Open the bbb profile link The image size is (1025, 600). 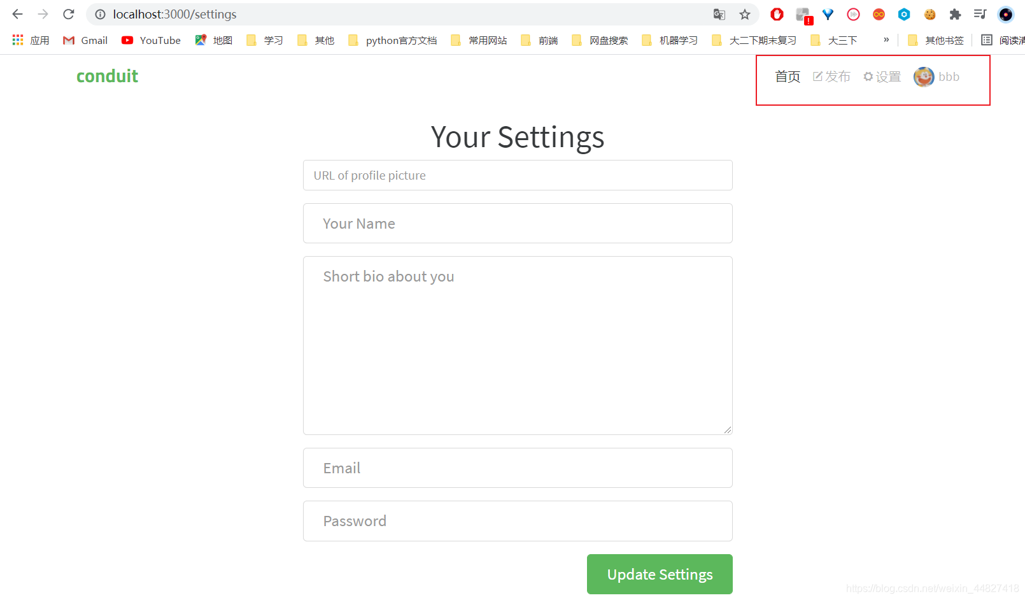click(937, 76)
